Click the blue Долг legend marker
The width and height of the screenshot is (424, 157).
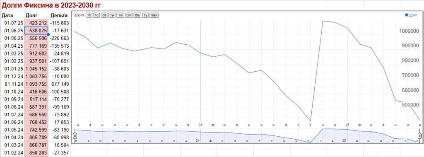pyautogui.click(x=407, y=15)
